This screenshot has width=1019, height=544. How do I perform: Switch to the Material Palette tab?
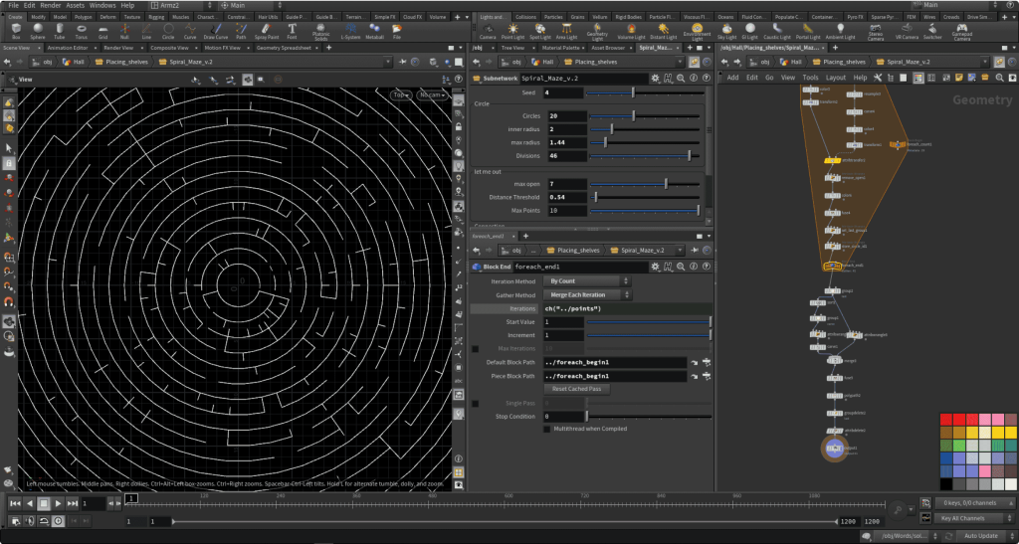(x=560, y=48)
